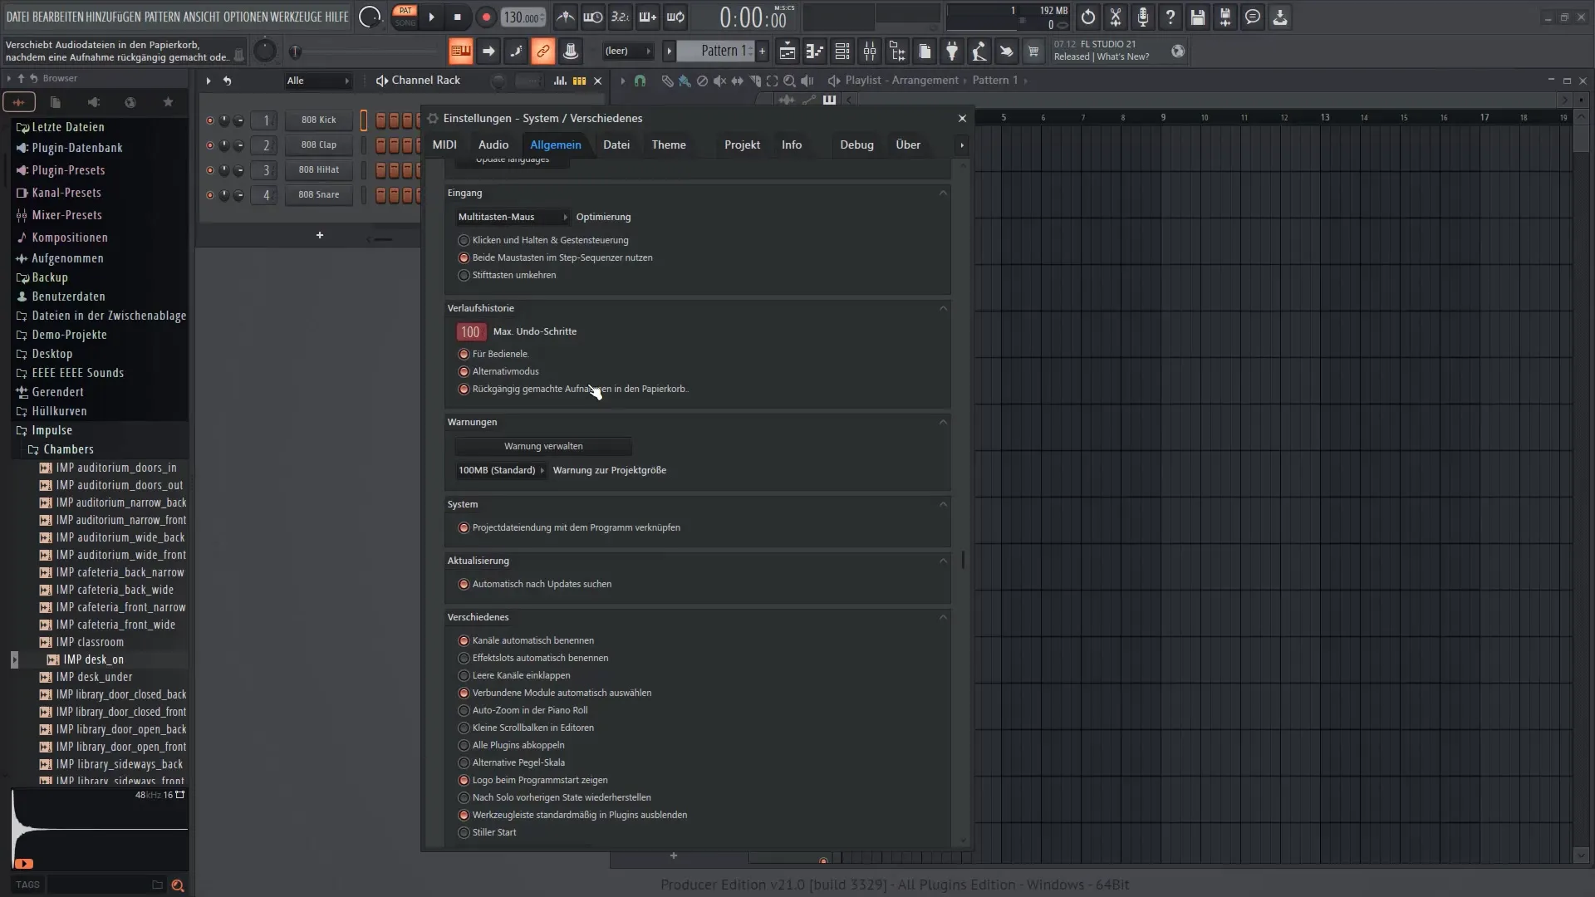Click the Play button to start playback

tap(430, 17)
